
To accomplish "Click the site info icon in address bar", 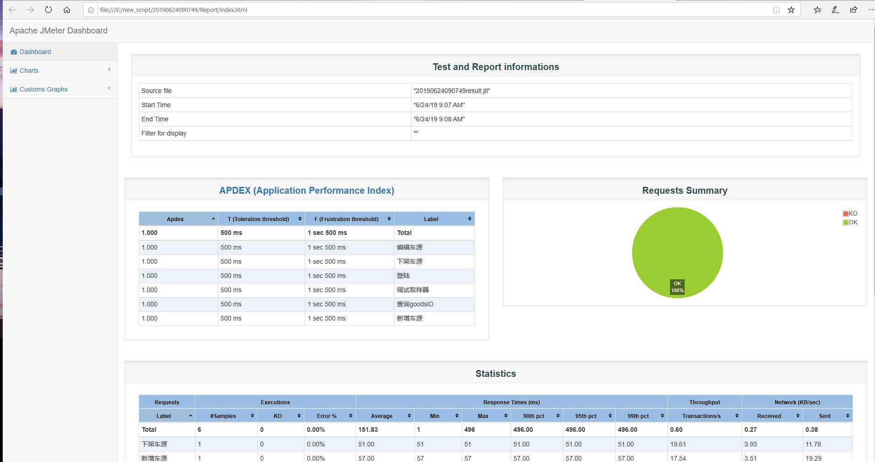I will click(91, 10).
